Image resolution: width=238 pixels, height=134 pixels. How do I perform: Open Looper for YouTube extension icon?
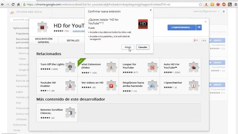click(x=152, y=67)
